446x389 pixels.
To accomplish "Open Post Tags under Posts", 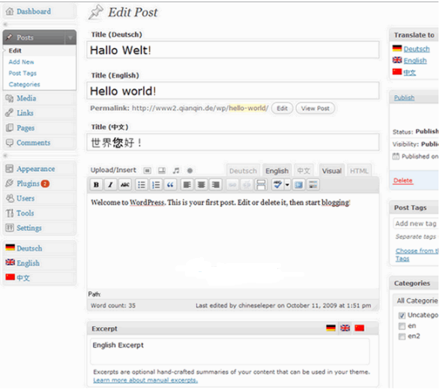I will click(22, 73).
